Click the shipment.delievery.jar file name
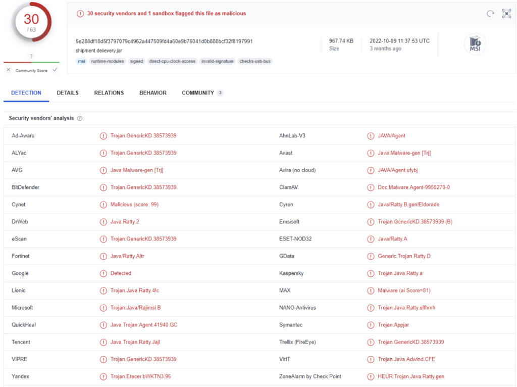The width and height of the screenshot is (517, 387). (98, 51)
